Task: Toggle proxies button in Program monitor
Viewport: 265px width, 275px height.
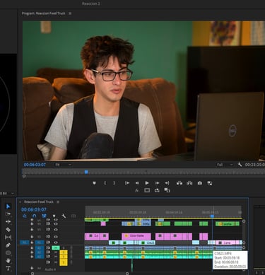Action: [167, 190]
